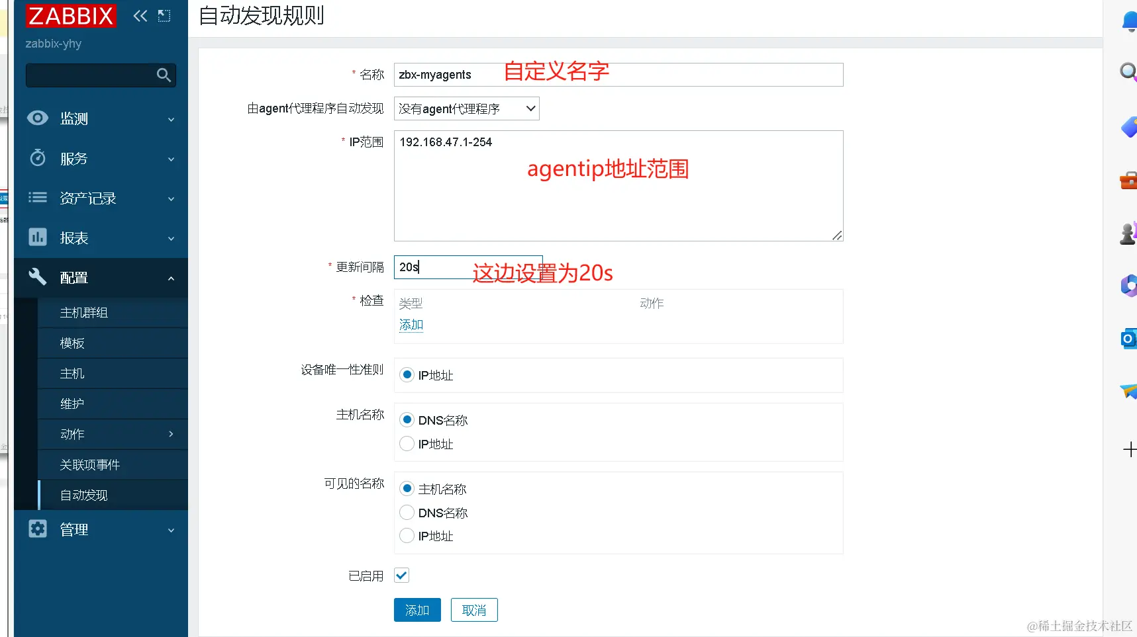The image size is (1137, 637).
Task: Open the 由agent代理程序自动发现 dropdown
Action: (467, 108)
